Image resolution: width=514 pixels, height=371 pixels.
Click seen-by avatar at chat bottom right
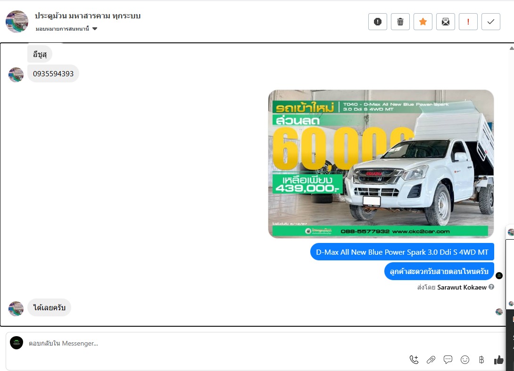[499, 312]
